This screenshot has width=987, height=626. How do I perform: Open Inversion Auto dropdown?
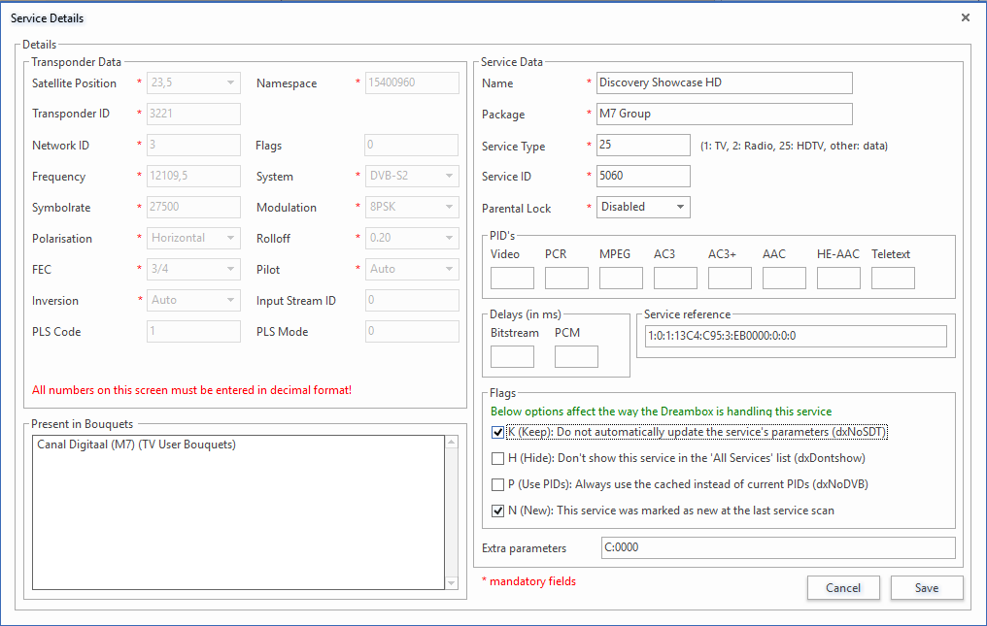(x=193, y=300)
